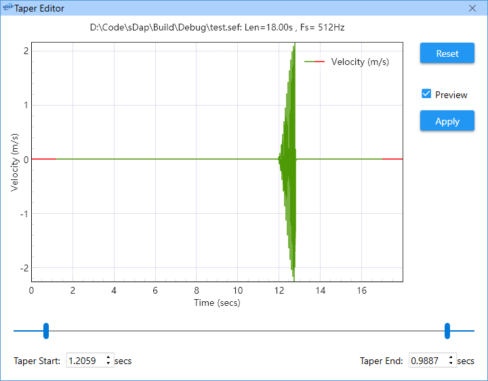This screenshot has width=488, height=381.
Task: Decrease Taper Start with down arrow
Action: 108,363
